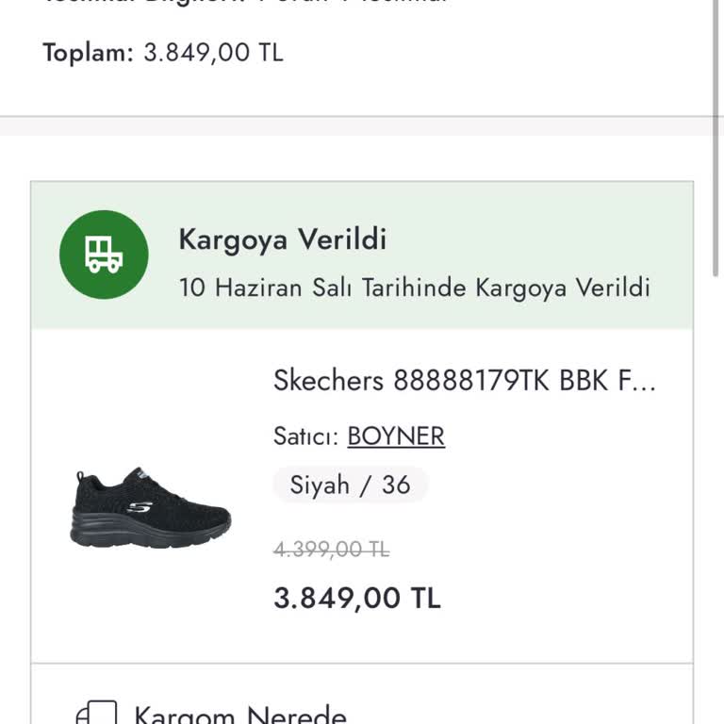724x724 pixels.
Task: Click the Skechers logo on the shoe image
Action: coord(139,506)
